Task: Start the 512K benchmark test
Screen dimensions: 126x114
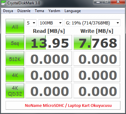Action: (x=15, y=59)
